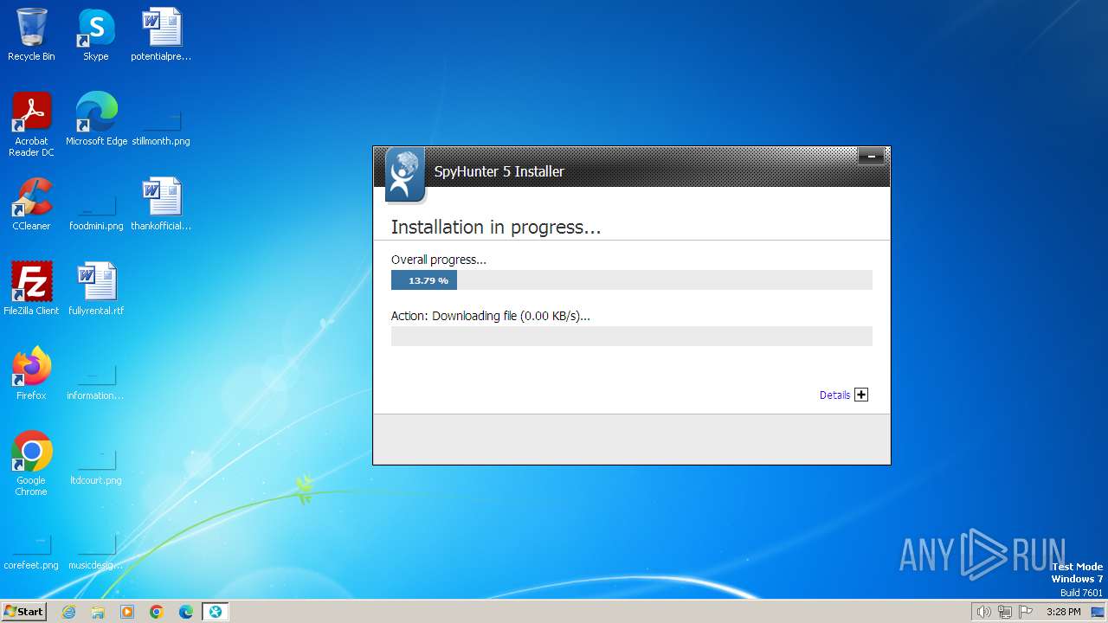Expand installer details with the plus icon
Image resolution: width=1108 pixels, height=623 pixels.
point(861,395)
